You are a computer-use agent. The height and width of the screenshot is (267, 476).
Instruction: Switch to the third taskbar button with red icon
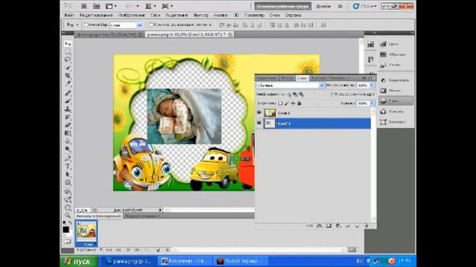click(x=240, y=261)
